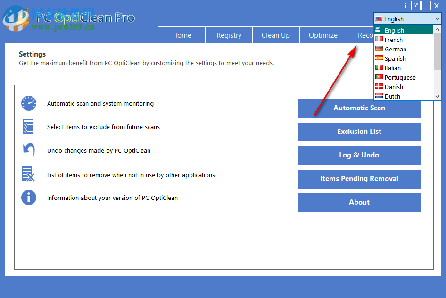The width and height of the screenshot is (446, 298).
Task: Open the Optimize tab
Action: (x=323, y=35)
